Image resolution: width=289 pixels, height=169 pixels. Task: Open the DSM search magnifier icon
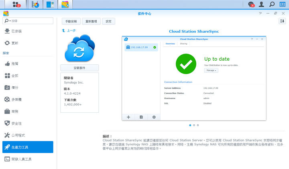[272, 4]
